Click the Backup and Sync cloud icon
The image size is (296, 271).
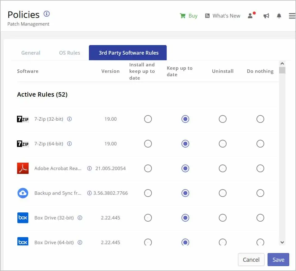point(23,193)
